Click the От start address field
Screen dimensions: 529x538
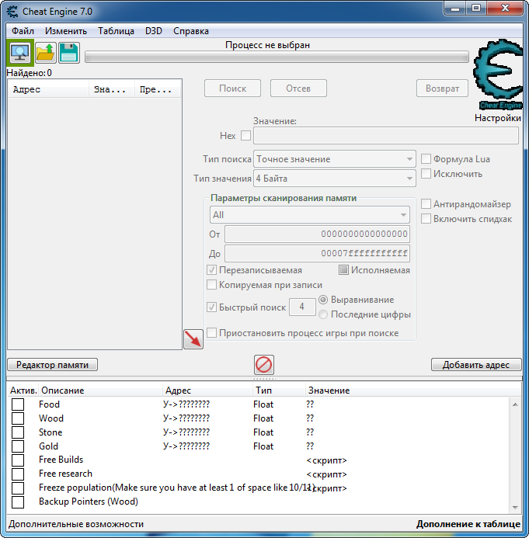tap(317, 234)
